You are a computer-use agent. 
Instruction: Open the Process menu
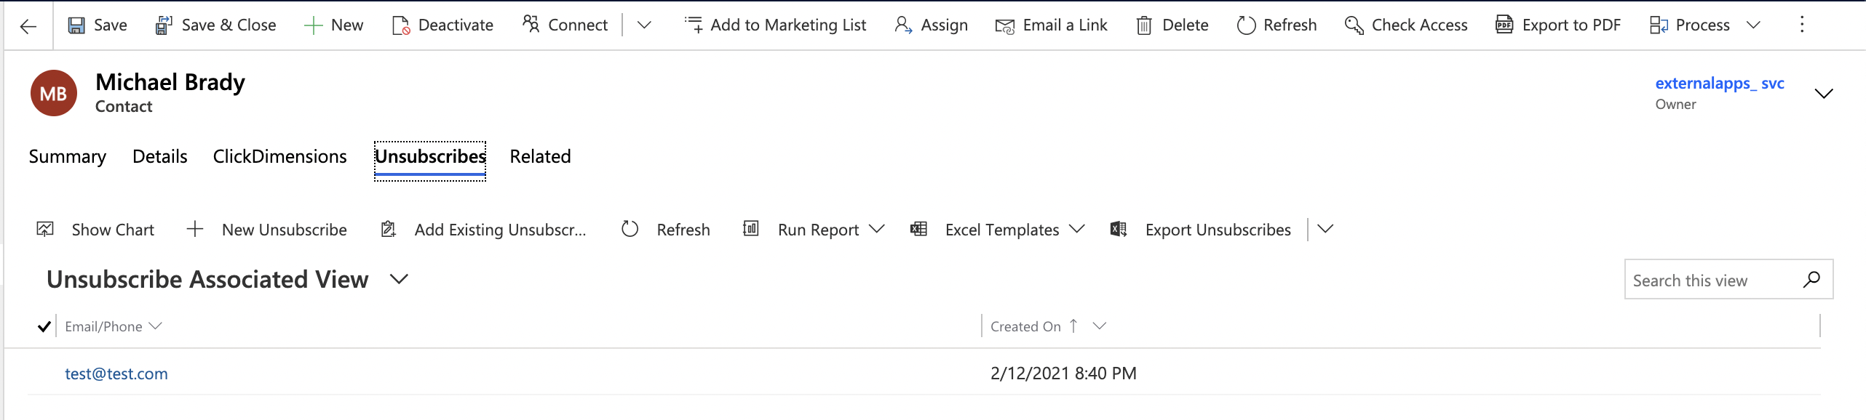pyautogui.click(x=1705, y=25)
